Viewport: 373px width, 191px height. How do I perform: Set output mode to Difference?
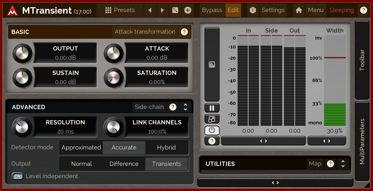[124, 164]
